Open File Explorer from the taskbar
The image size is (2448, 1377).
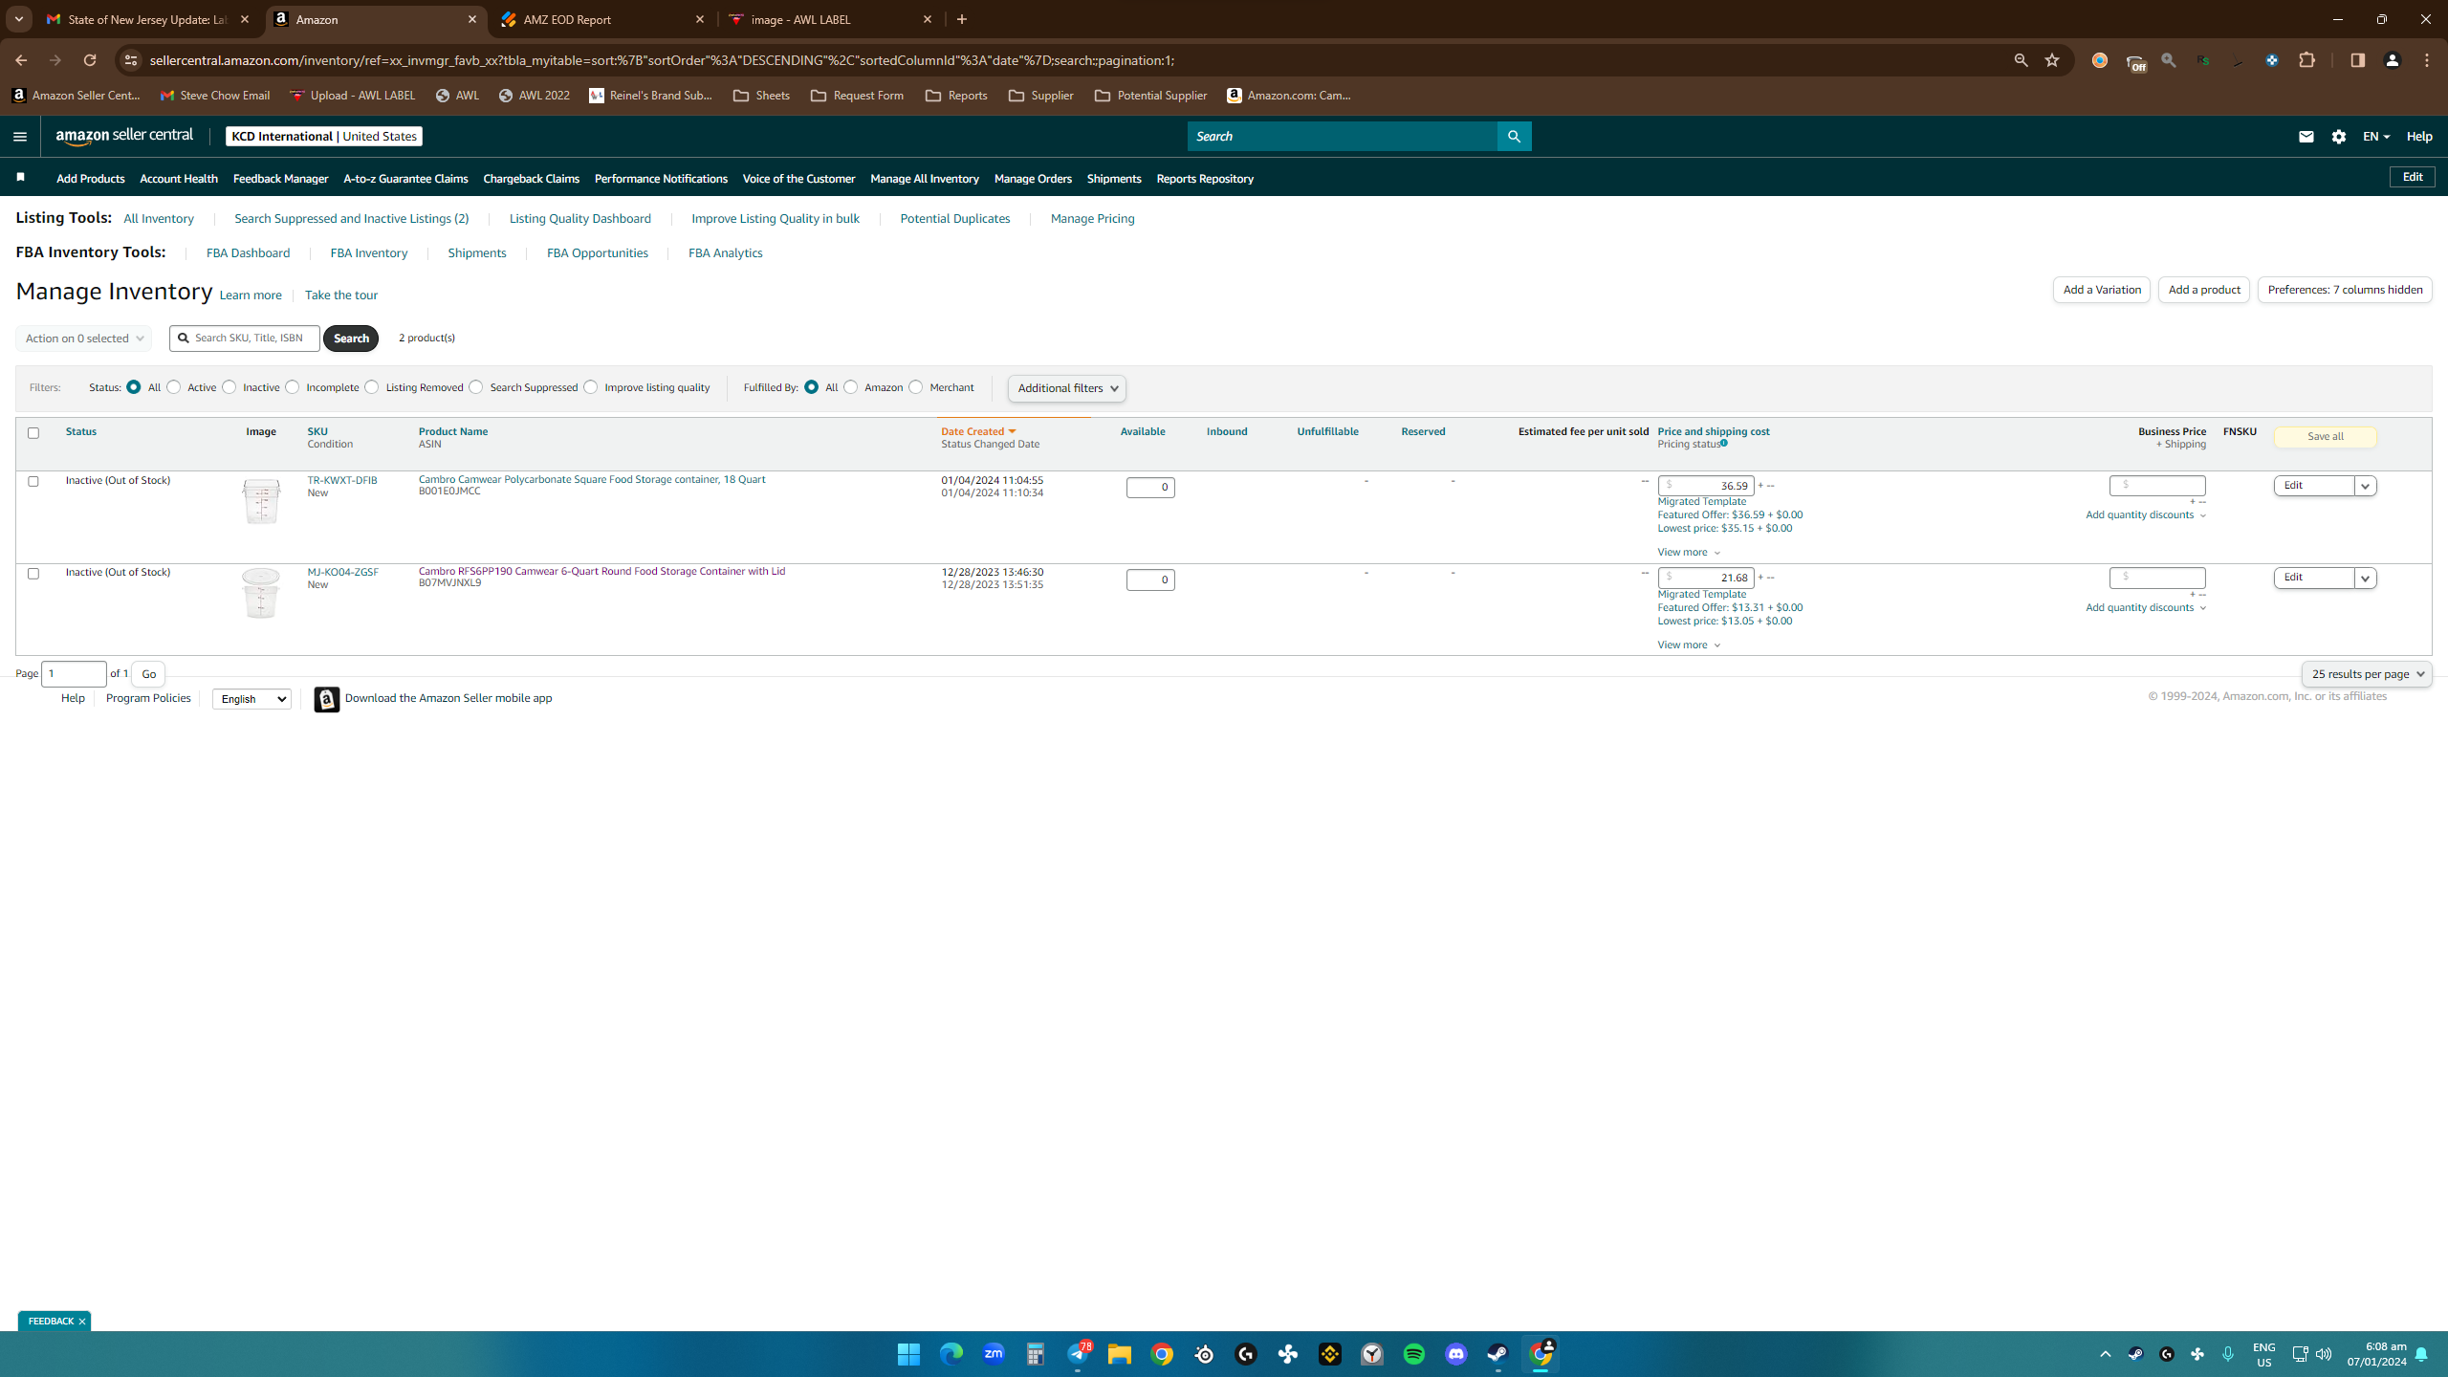pyautogui.click(x=1119, y=1354)
